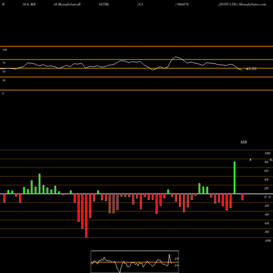Click the MR axis label 80

pos(266,162)
